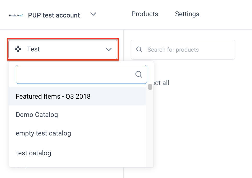The height and width of the screenshot is (178, 252).
Task: Select Demo Catalog from the dropdown list
Action: 37,115
